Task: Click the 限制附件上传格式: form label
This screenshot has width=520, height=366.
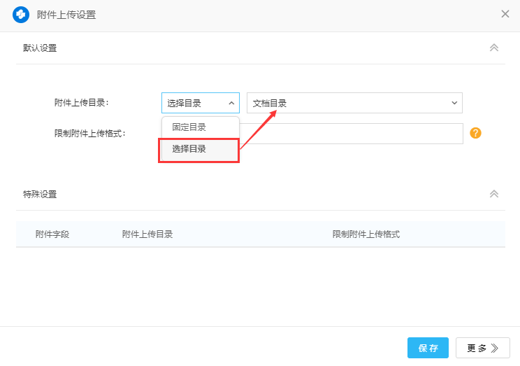Action: [x=90, y=133]
